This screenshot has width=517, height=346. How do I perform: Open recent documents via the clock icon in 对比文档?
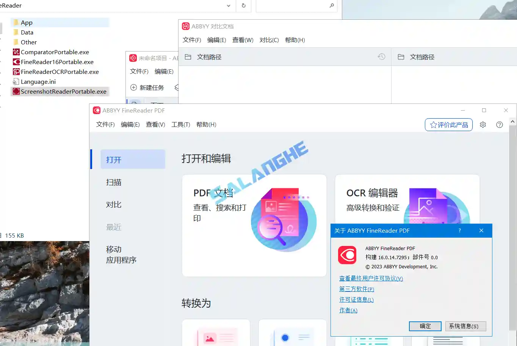point(382,56)
